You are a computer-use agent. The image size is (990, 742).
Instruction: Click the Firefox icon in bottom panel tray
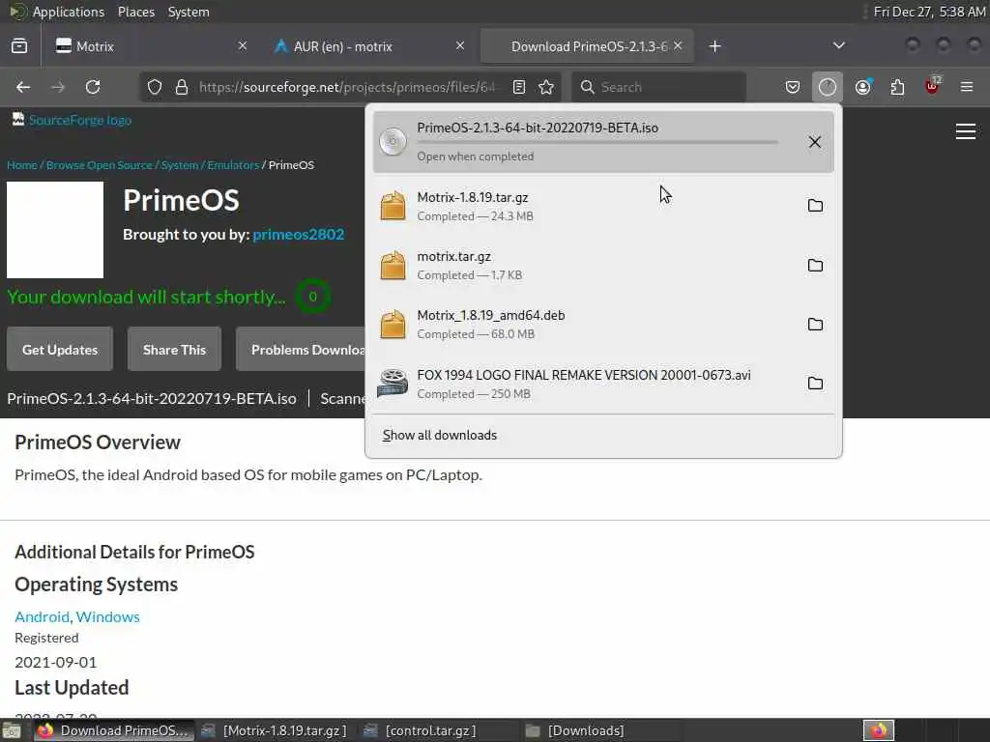click(879, 730)
